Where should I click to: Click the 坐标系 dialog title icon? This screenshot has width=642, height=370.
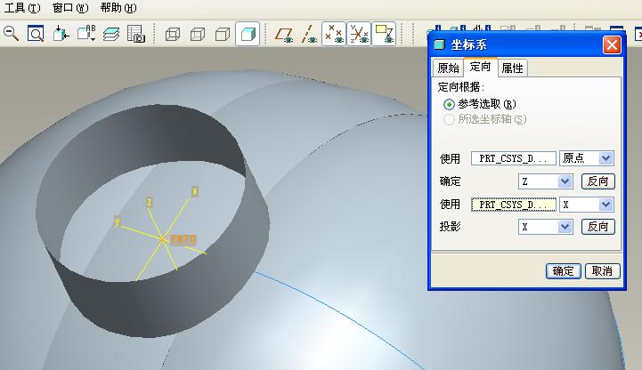pyautogui.click(x=439, y=44)
